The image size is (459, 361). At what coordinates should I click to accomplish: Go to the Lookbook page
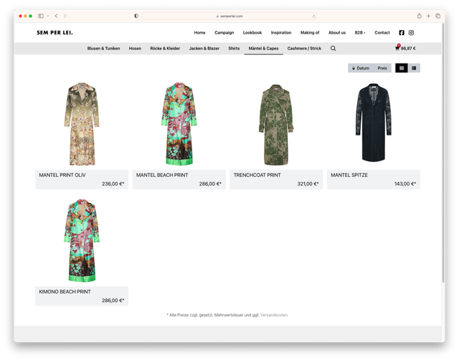click(x=252, y=32)
